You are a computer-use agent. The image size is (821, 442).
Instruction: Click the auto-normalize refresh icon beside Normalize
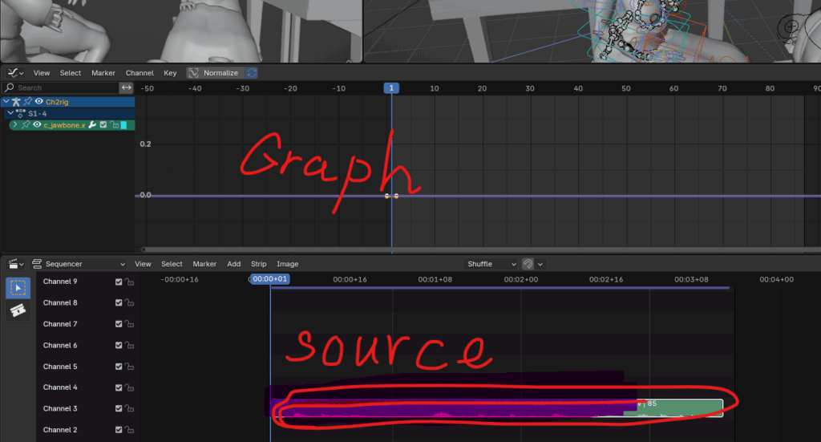click(x=252, y=73)
